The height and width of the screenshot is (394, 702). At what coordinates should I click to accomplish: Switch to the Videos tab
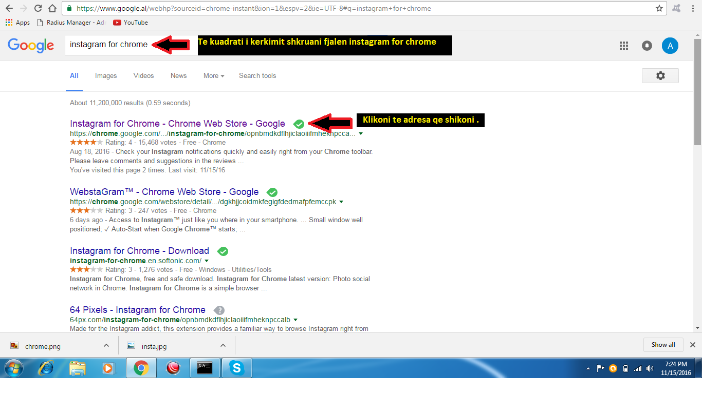click(143, 75)
